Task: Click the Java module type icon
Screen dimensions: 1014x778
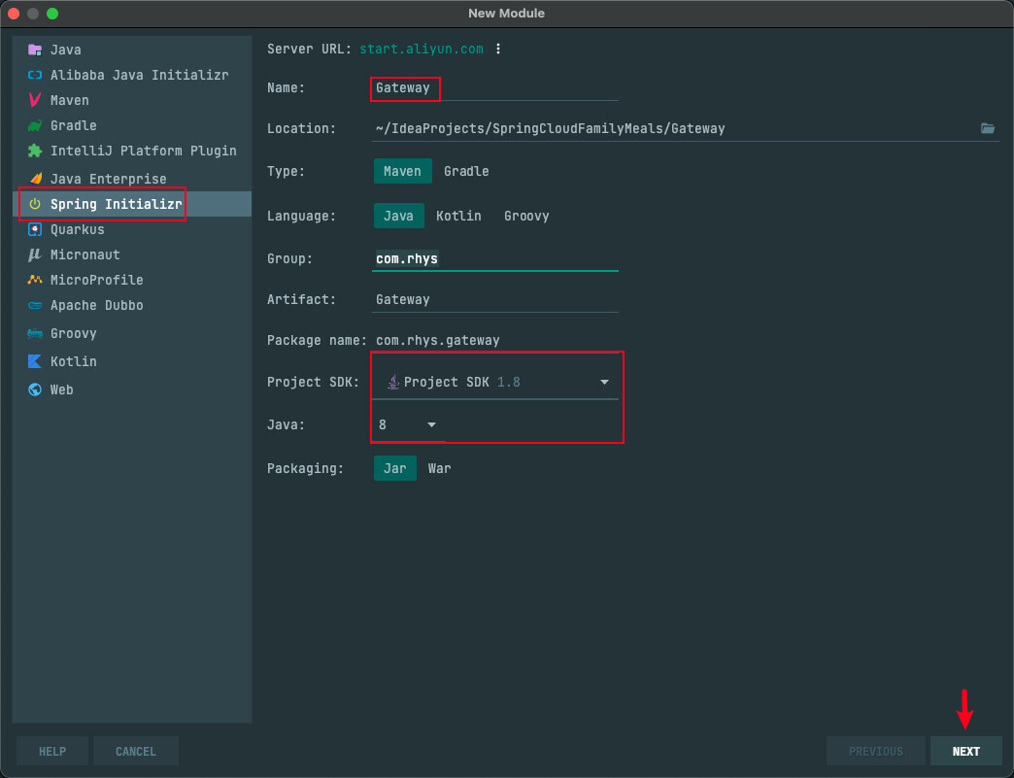Action: point(35,50)
